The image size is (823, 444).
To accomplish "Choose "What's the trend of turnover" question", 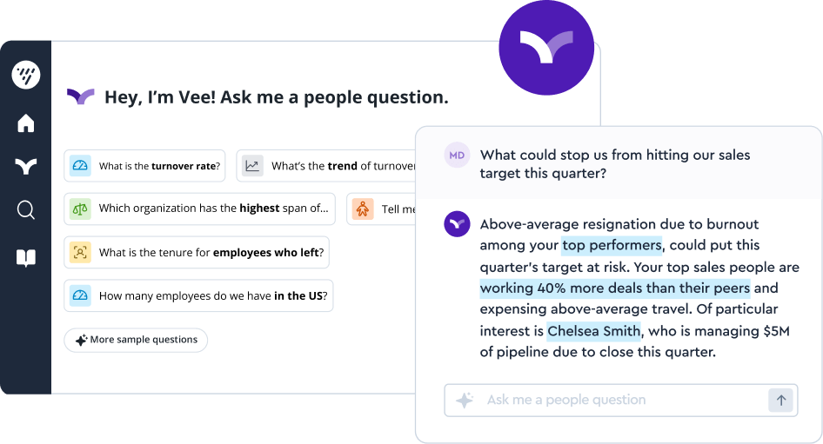I will tap(326, 166).
